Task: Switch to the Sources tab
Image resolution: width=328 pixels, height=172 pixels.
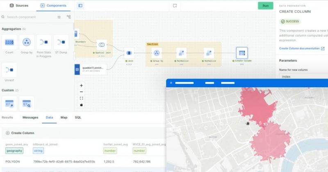Action: coord(18,6)
